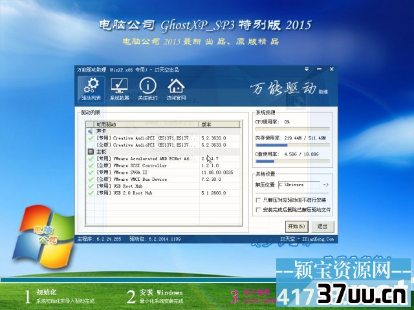Image resolution: width=414 pixels, height=310 pixels.
Task: Select the [公版] Creative AudioPCI driver row
Action: pyautogui.click(x=163, y=145)
